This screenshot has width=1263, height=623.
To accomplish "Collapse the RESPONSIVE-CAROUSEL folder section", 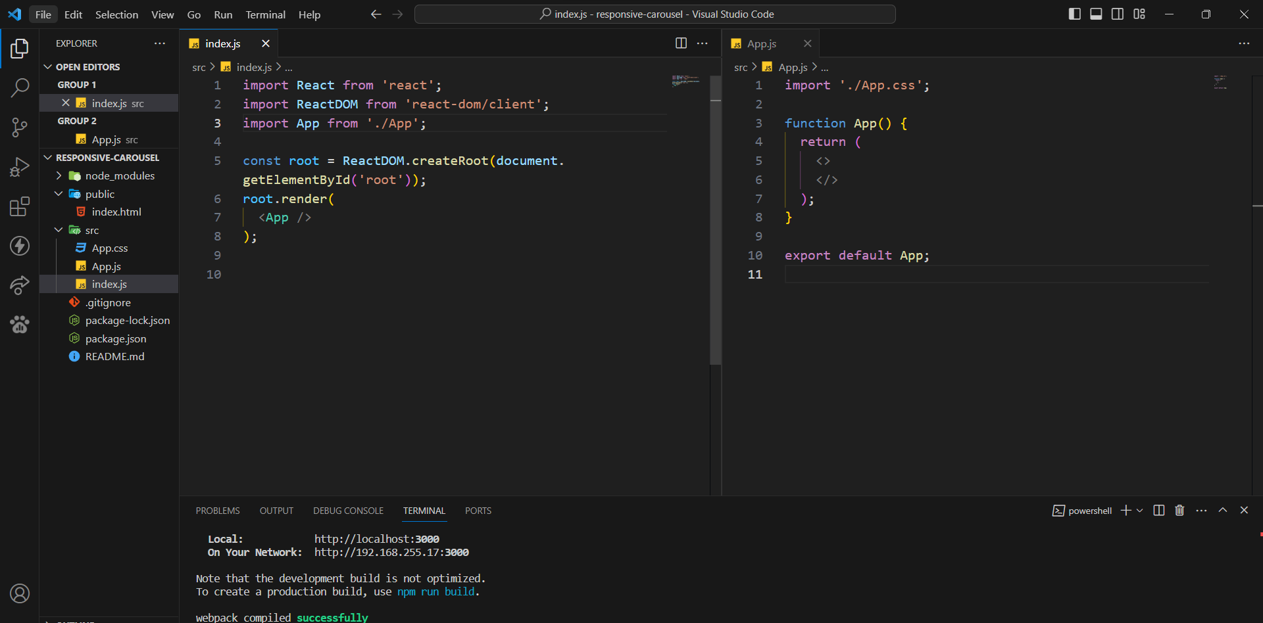I will pos(47,158).
